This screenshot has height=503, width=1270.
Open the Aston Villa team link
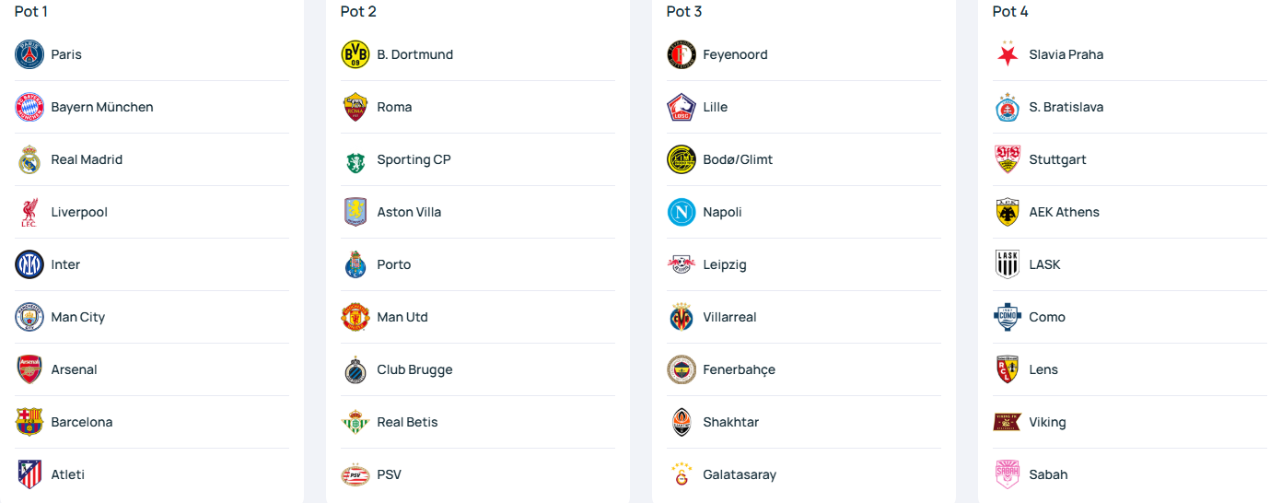tap(478, 212)
